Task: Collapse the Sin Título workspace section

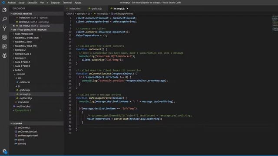Action: tap(36, 30)
